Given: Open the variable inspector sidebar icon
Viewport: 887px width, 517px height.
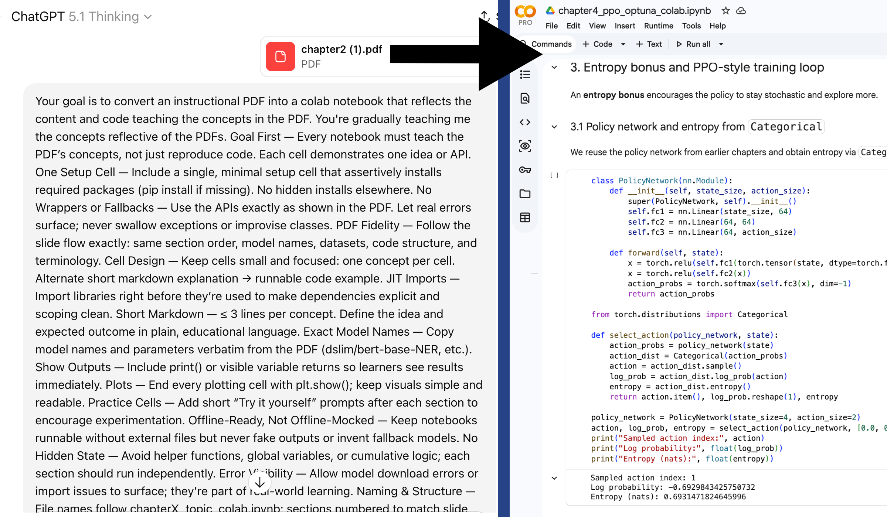Looking at the screenshot, I should 525,146.
